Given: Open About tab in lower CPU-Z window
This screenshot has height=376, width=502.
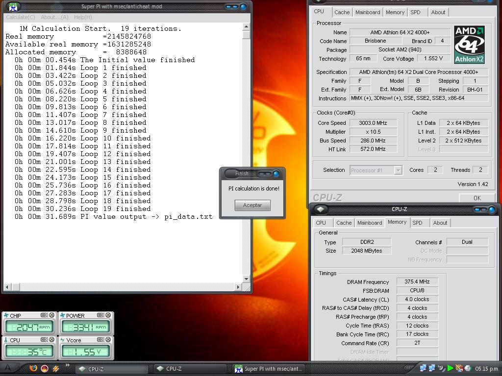Looking at the screenshot, I should [x=440, y=223].
